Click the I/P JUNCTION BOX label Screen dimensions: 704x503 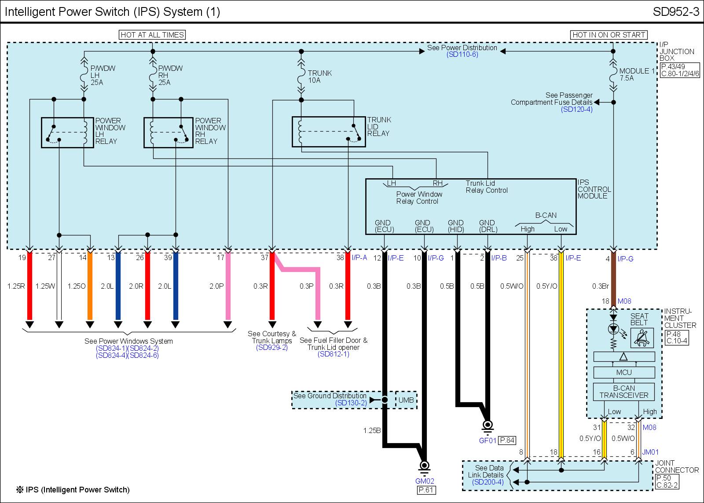(677, 51)
